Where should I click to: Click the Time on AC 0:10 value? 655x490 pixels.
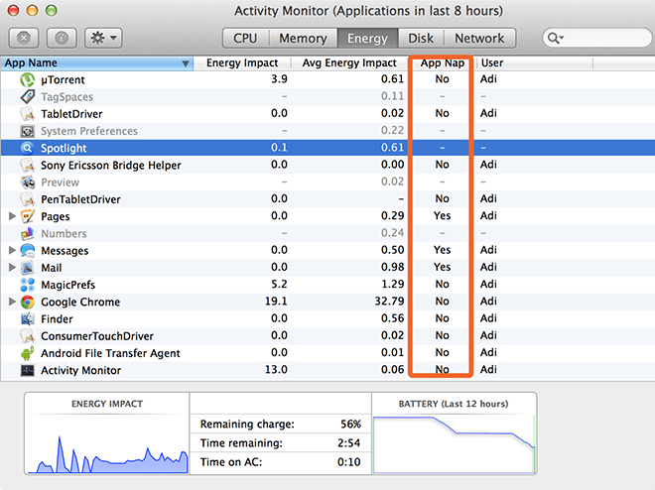[348, 462]
